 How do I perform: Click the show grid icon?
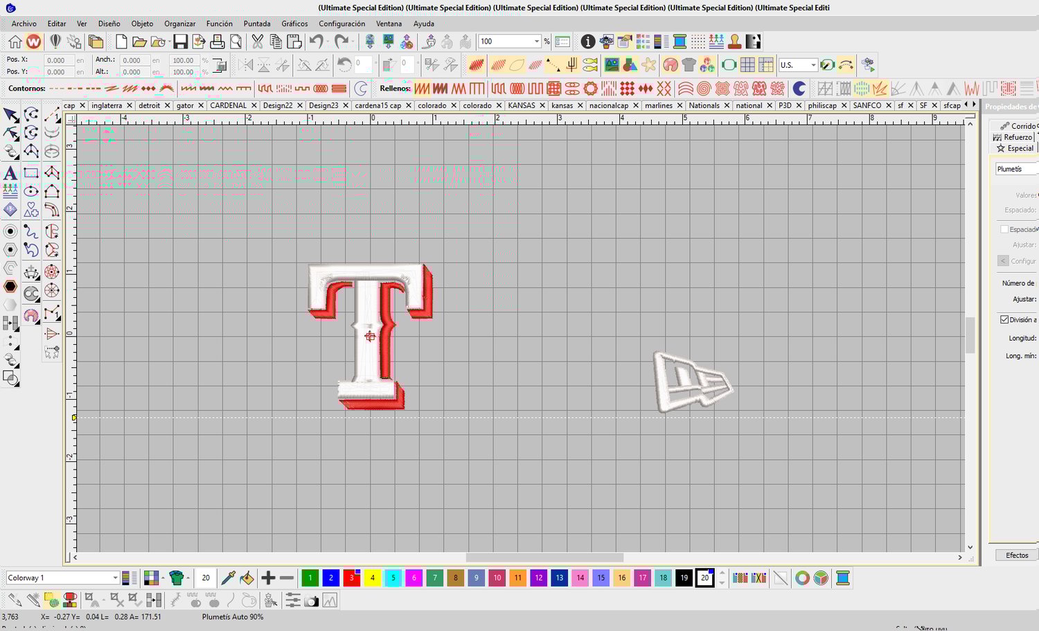tap(747, 65)
